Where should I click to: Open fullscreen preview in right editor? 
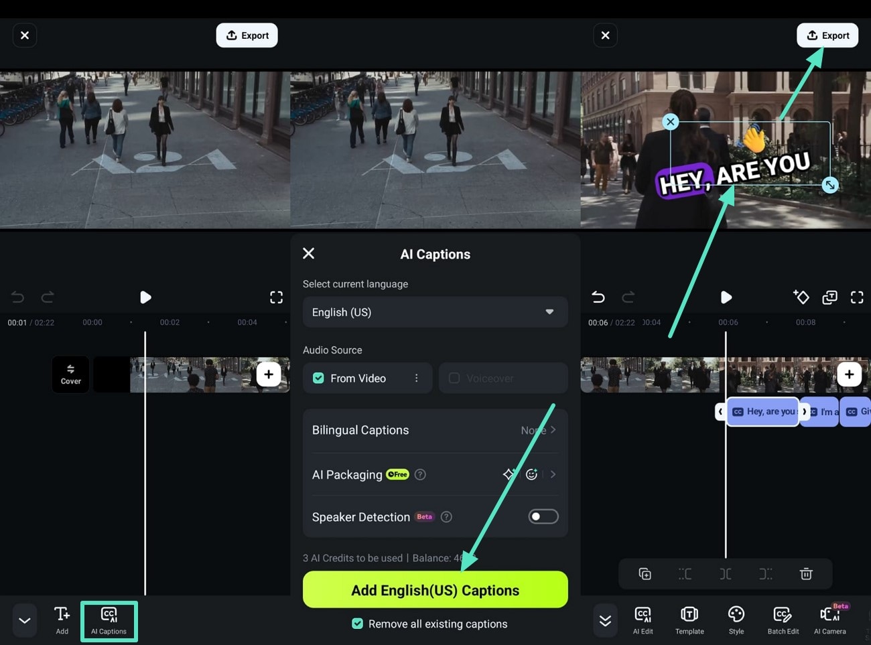point(857,297)
